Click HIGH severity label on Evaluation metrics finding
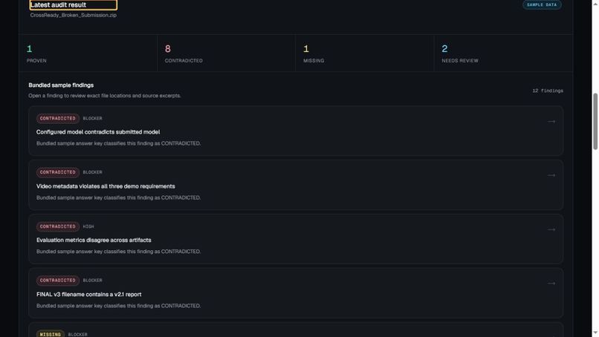The width and height of the screenshot is (599, 337). 88,226
